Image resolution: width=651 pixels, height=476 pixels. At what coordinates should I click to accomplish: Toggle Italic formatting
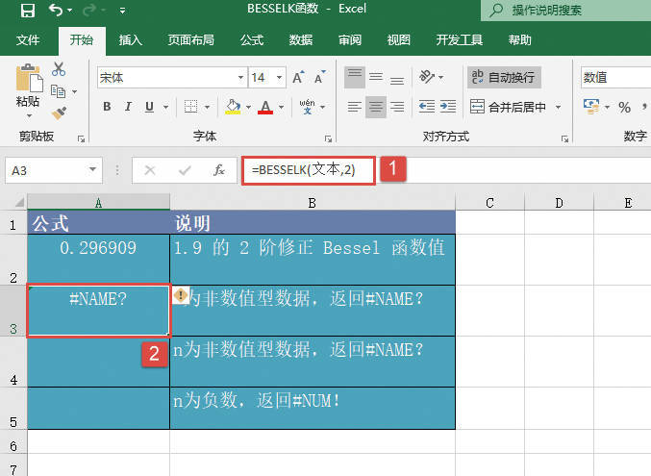pyautogui.click(x=131, y=107)
